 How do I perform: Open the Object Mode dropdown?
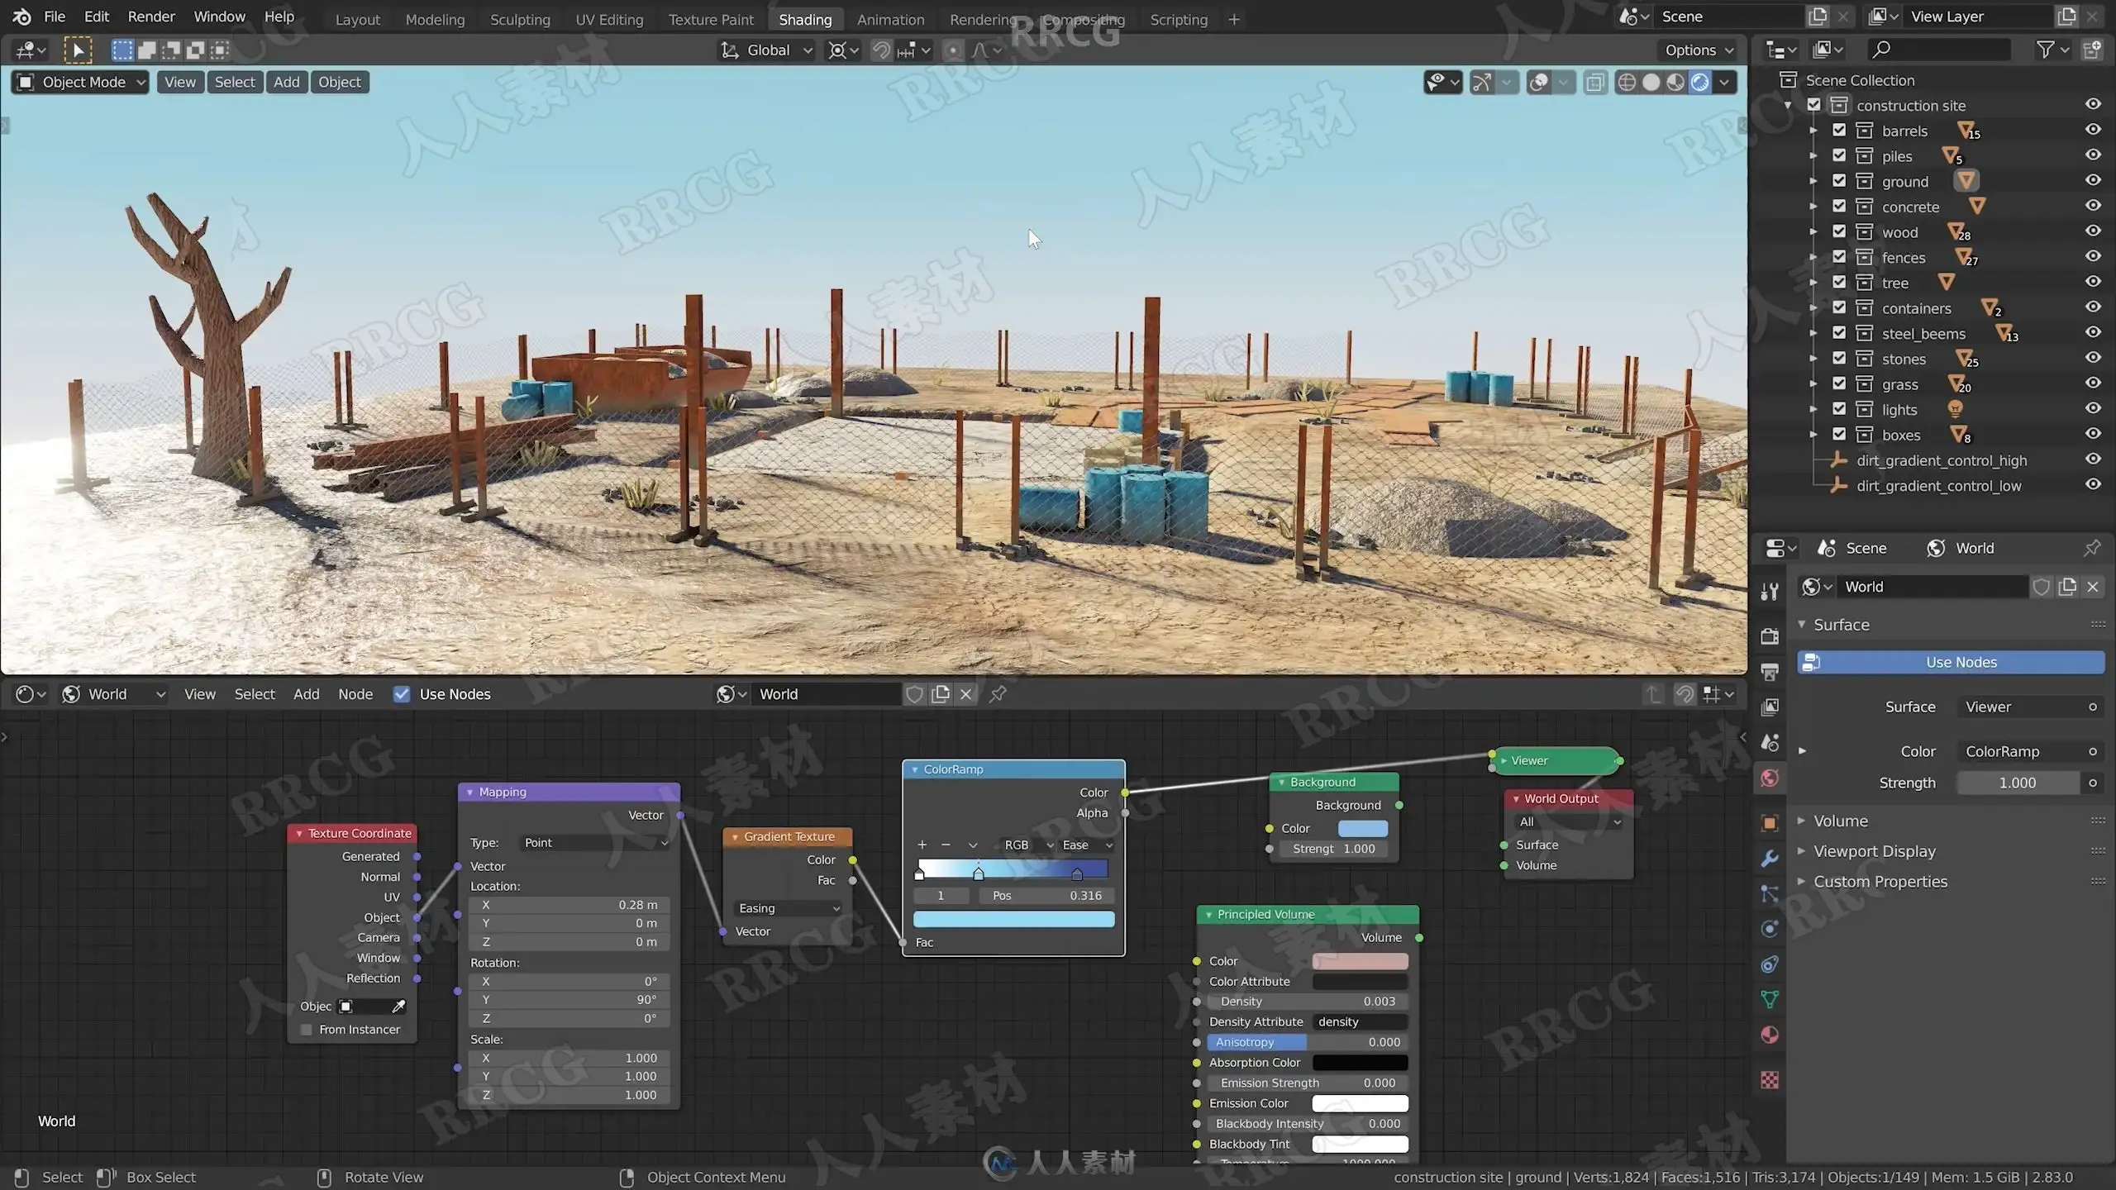[x=81, y=82]
